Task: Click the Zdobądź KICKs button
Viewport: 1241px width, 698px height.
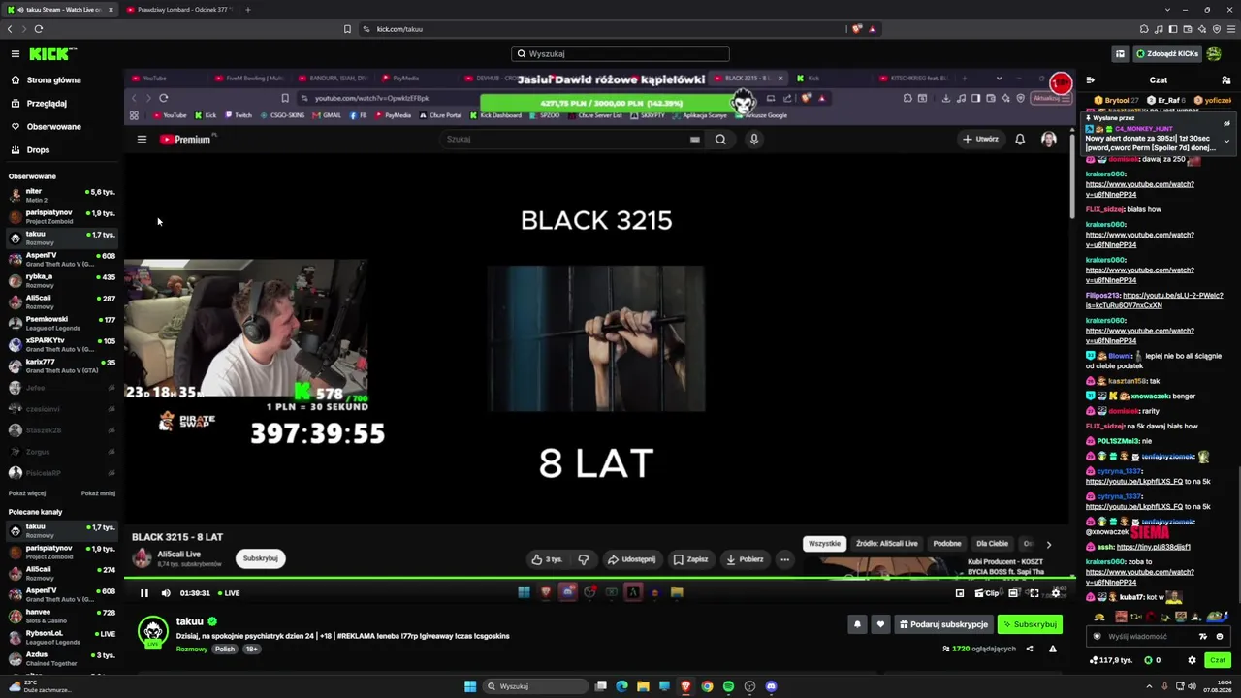Action: [1167, 54]
